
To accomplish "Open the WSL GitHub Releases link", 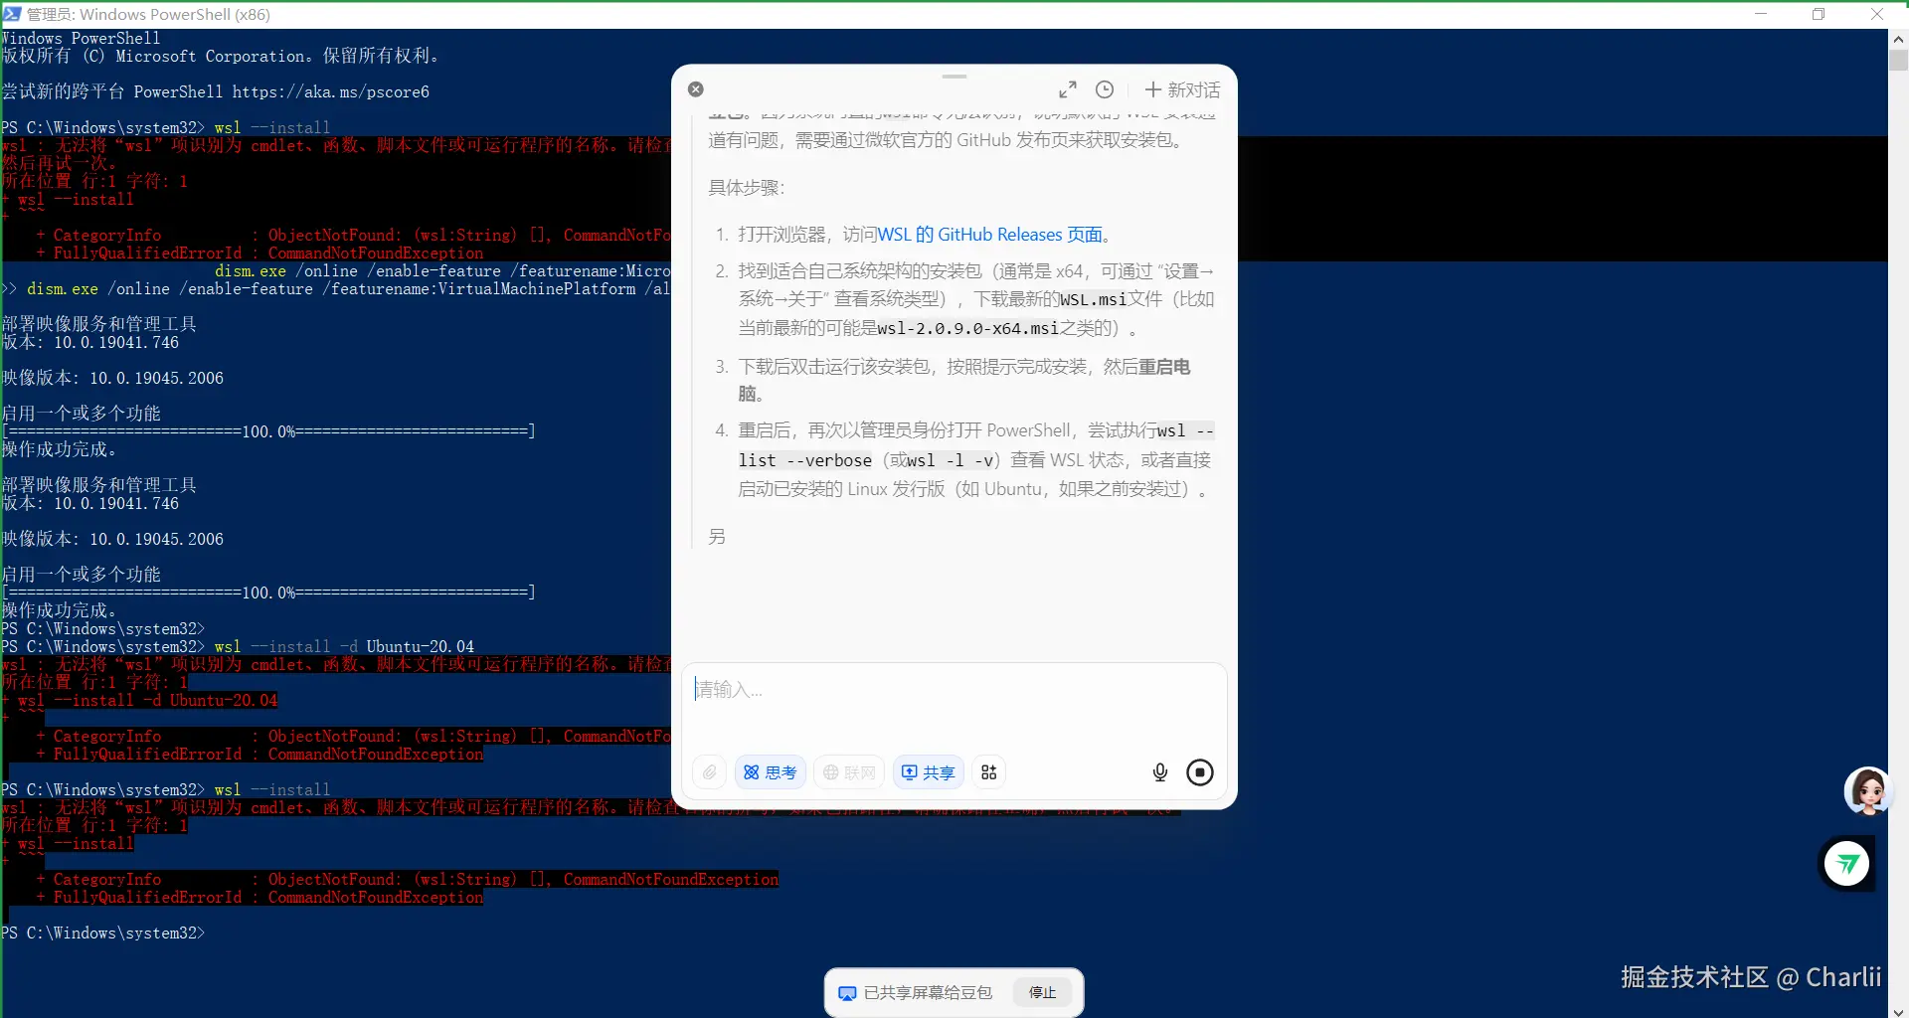I will click(x=993, y=234).
